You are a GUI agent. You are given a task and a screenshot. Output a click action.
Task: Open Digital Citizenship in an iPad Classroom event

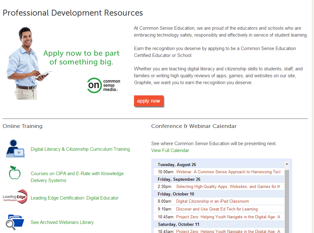(x=213, y=201)
